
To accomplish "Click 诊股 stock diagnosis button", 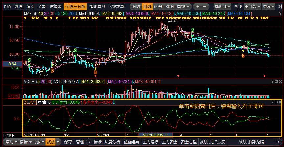I will pos(18,7).
